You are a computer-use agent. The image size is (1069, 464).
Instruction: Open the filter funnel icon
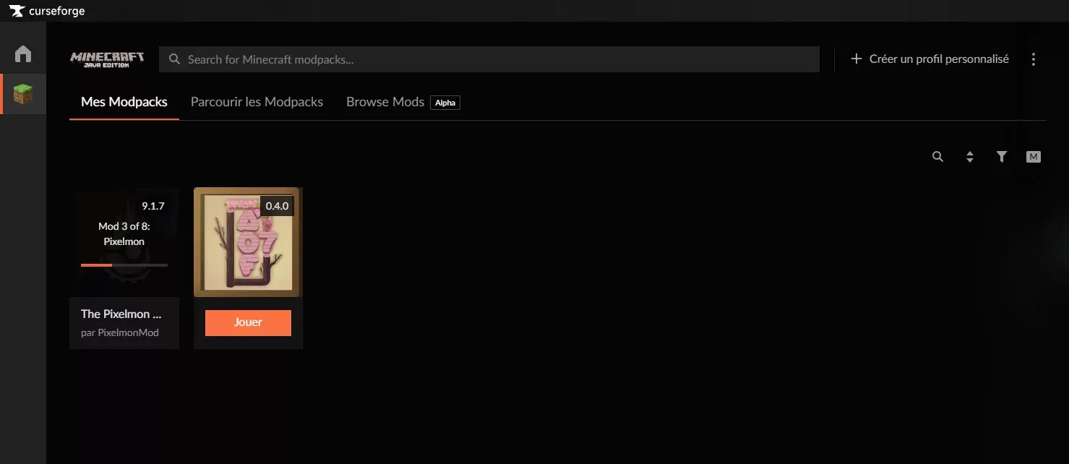point(1002,156)
